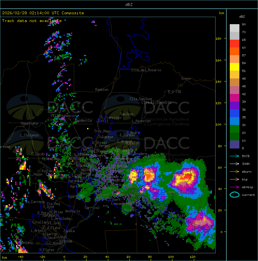Image resolution: width=258 pixels, height=261 pixels.
Task: Click the Uspallata place label
Action: click(29, 123)
